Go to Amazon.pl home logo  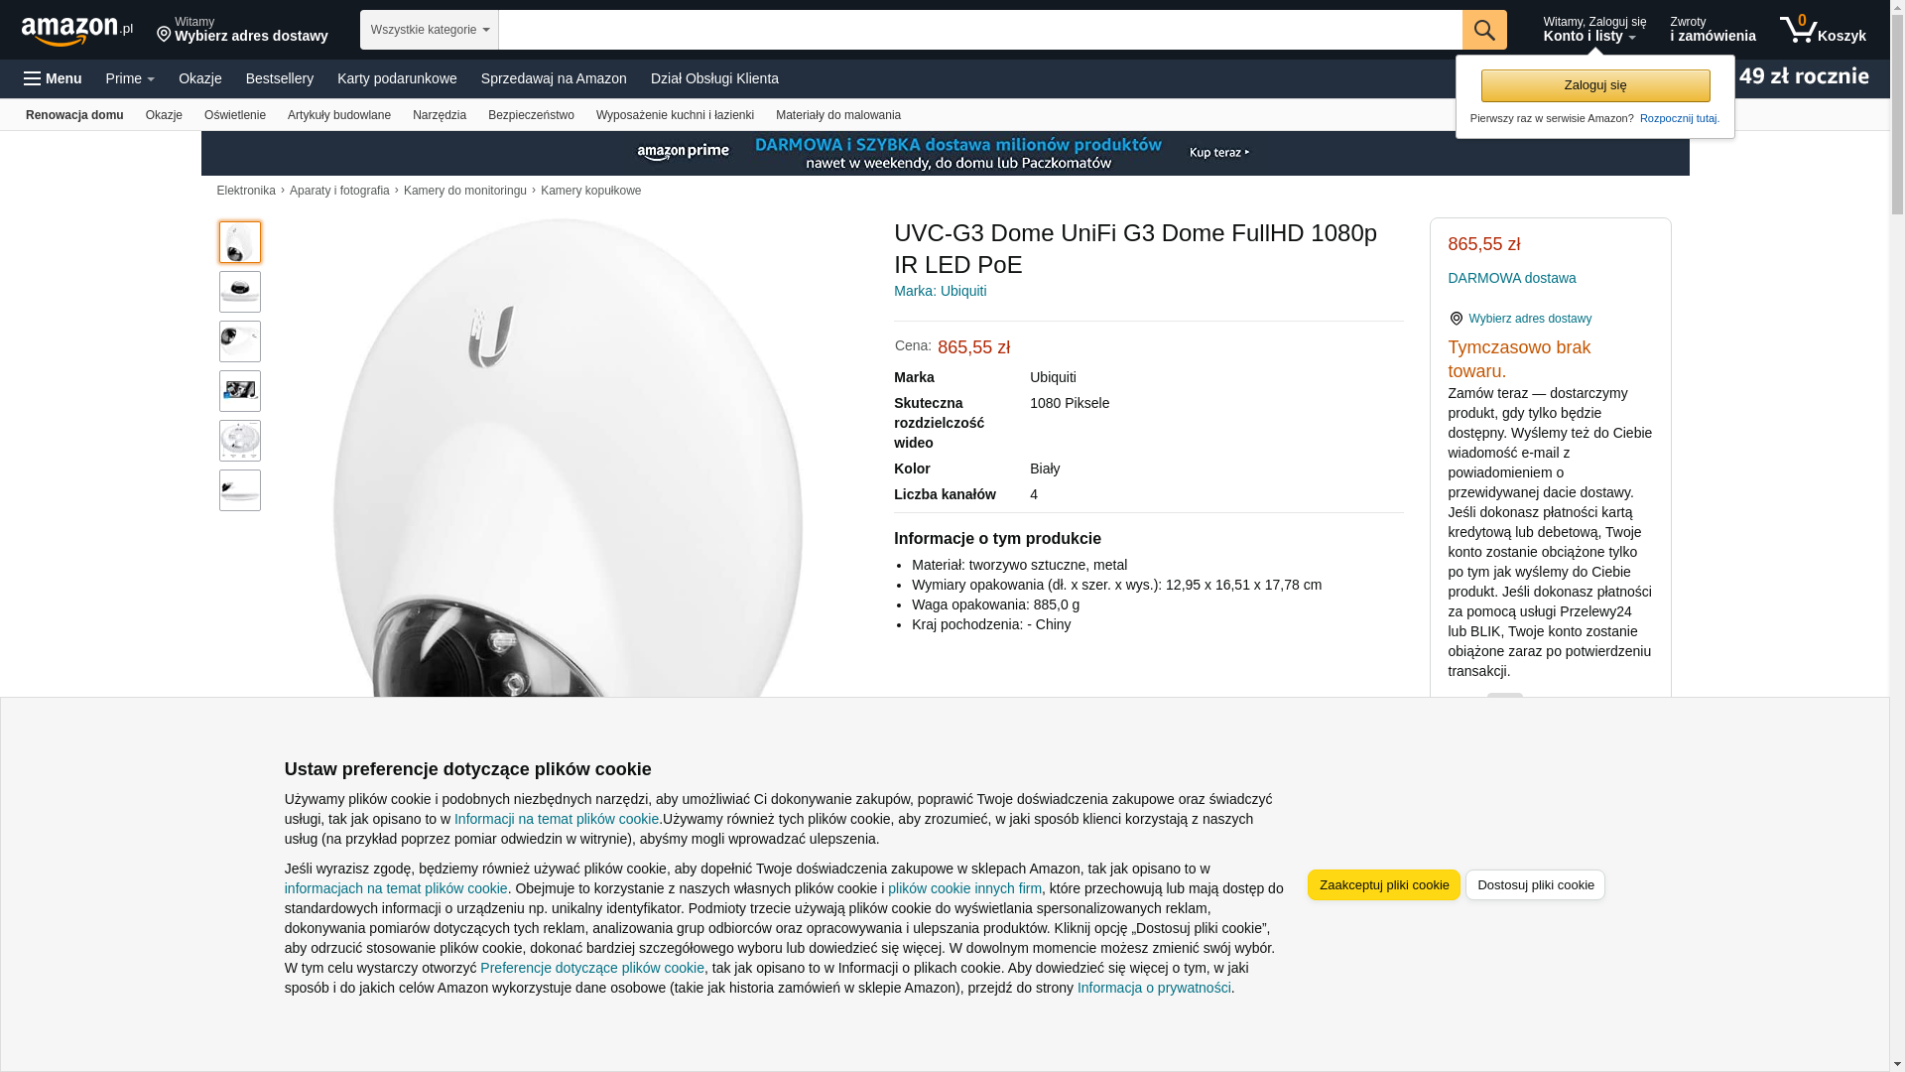coord(77,31)
